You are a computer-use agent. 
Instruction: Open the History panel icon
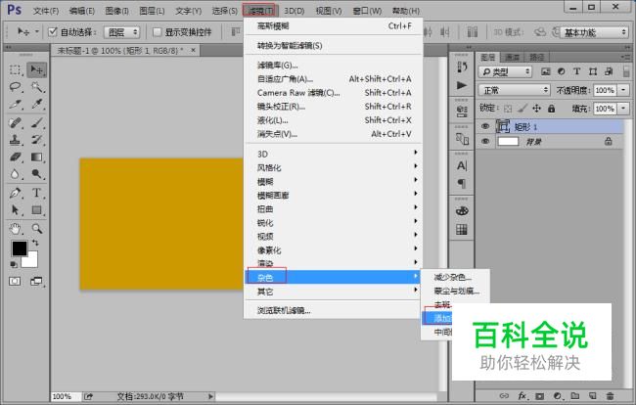tap(462, 67)
